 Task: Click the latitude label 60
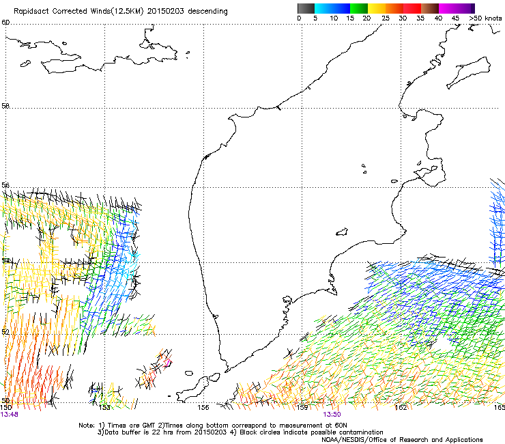5,23
